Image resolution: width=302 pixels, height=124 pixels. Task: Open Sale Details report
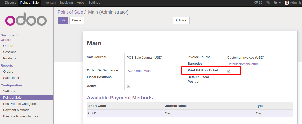click(12, 78)
